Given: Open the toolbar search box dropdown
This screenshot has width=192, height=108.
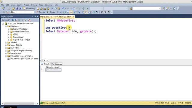Looking at the screenshot, I should point(160,8).
